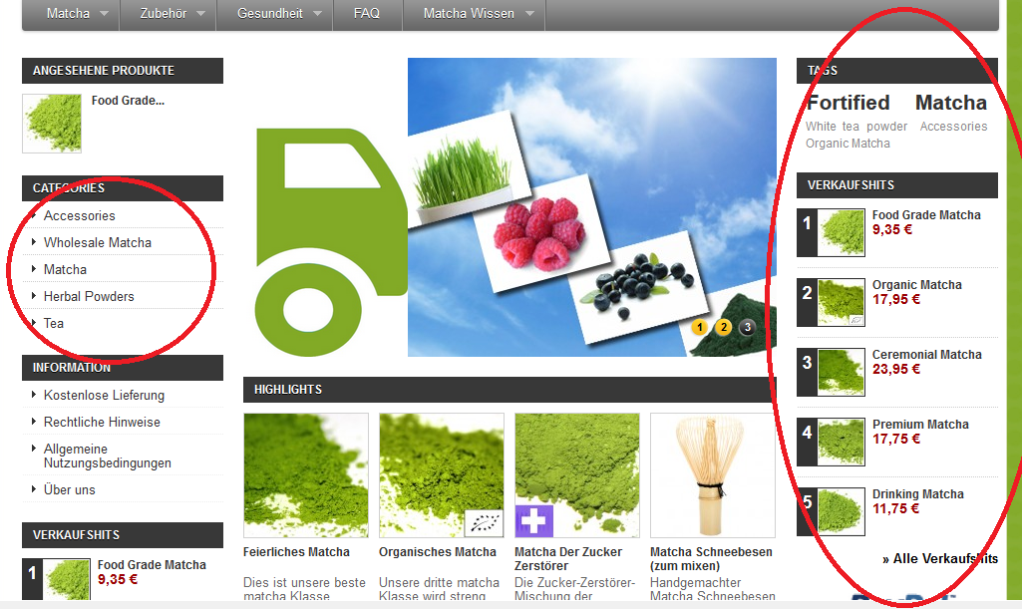Click the raspberries photo in banner

pyautogui.click(x=539, y=233)
